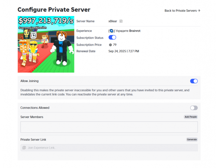Click the Connections Allowed label
The height and width of the screenshot is (168, 216).
coord(35,108)
